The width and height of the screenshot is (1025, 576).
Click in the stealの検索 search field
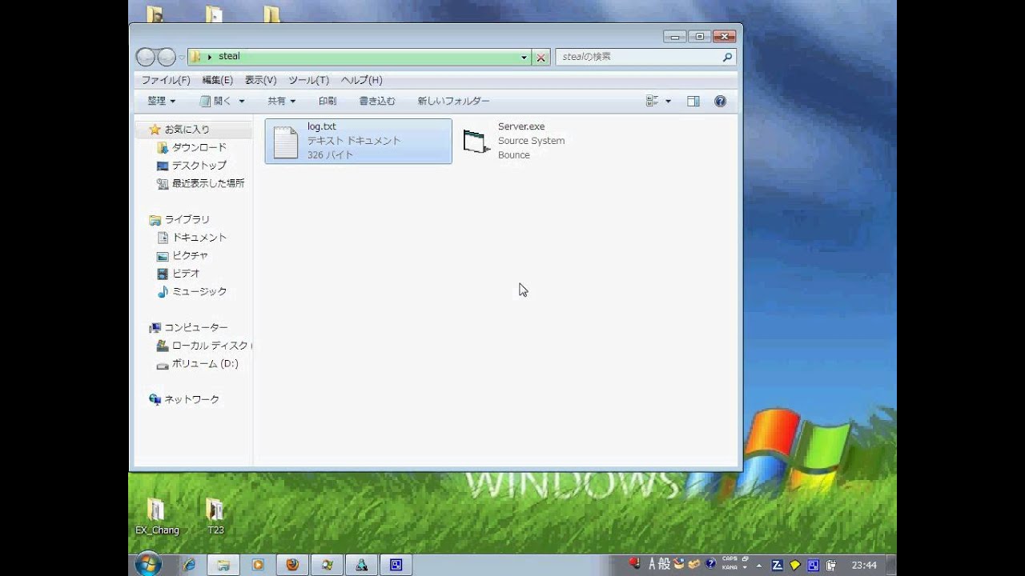tap(637, 58)
